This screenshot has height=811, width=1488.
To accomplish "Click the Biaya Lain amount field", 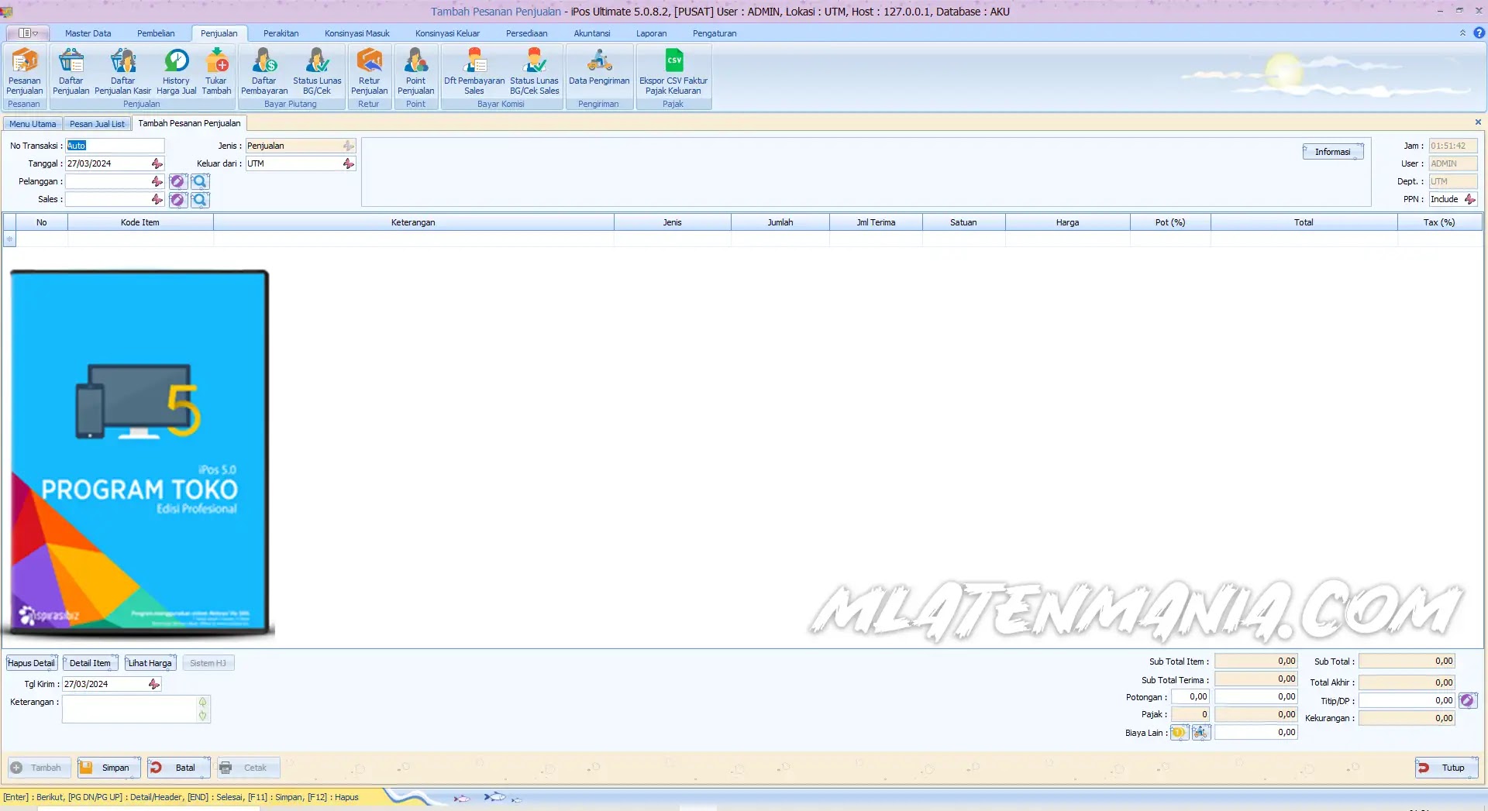I will tap(1255, 732).
